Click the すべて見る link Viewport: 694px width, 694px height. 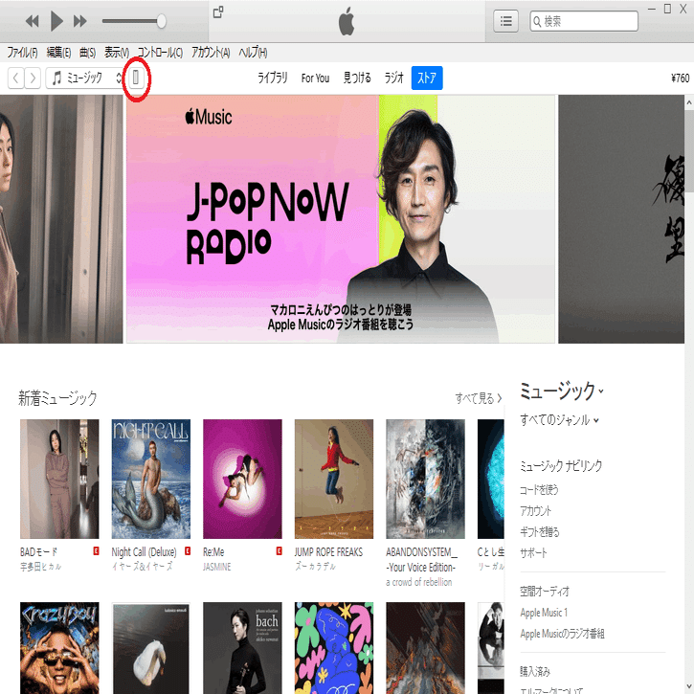click(479, 398)
